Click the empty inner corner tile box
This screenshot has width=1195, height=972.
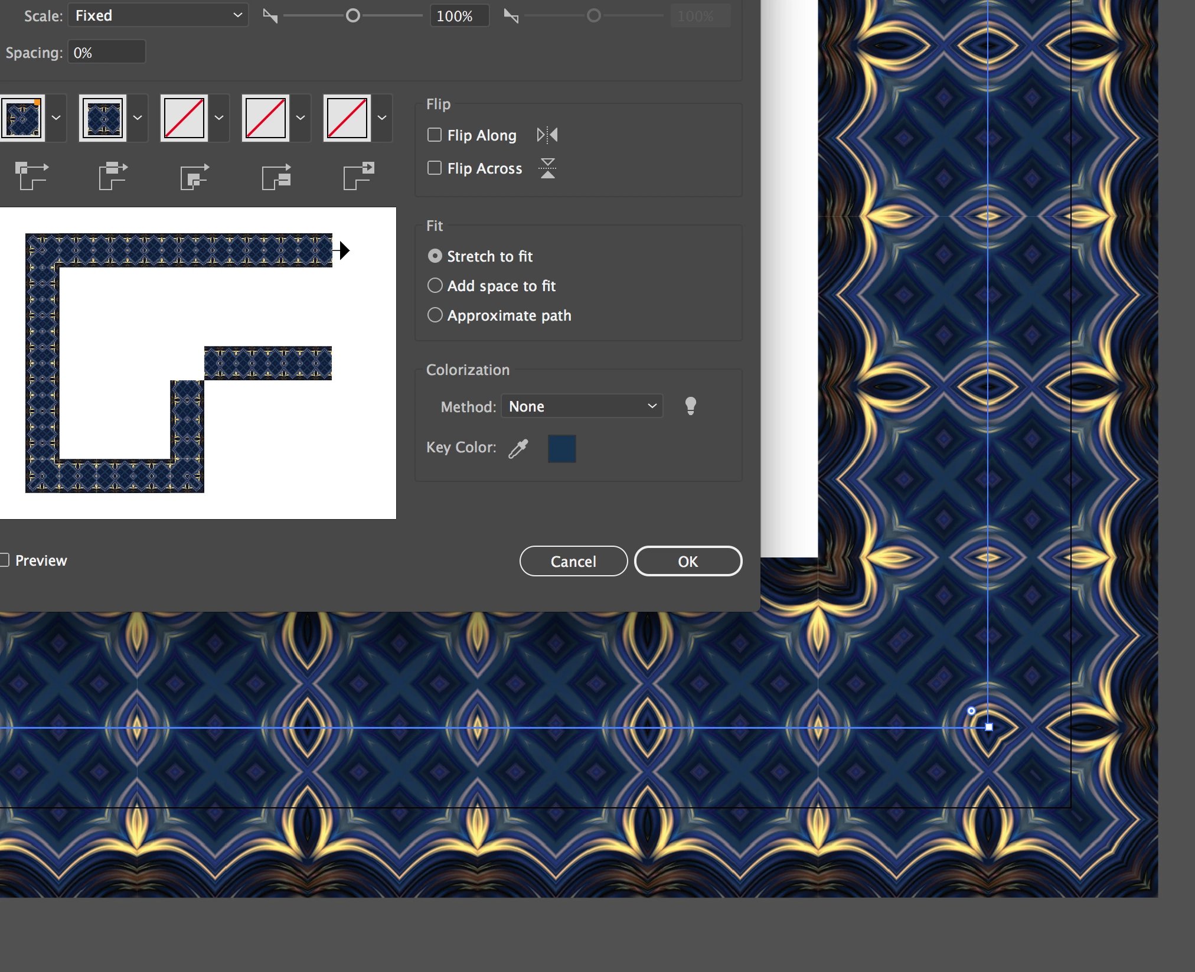coord(184,118)
